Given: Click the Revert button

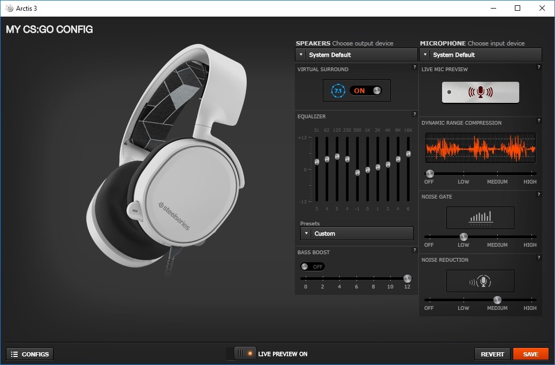Looking at the screenshot, I should [x=492, y=354].
